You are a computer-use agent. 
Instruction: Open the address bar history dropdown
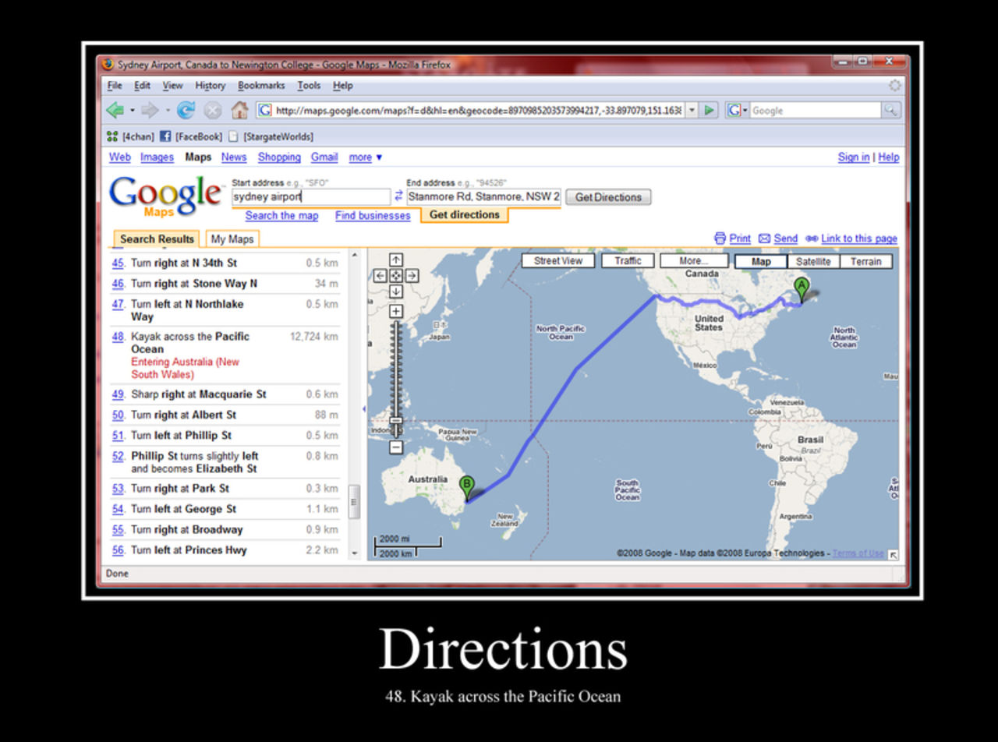(x=691, y=110)
